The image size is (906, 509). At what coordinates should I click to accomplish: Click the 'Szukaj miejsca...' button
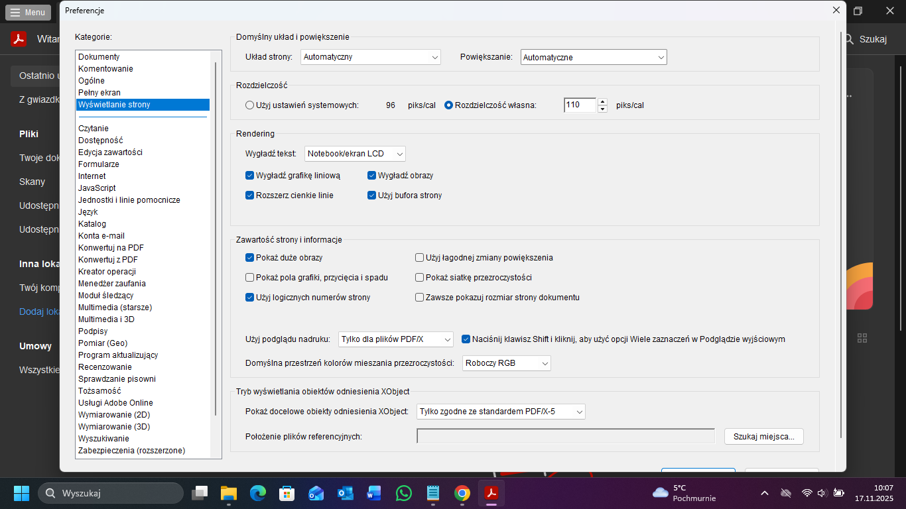[x=763, y=436]
